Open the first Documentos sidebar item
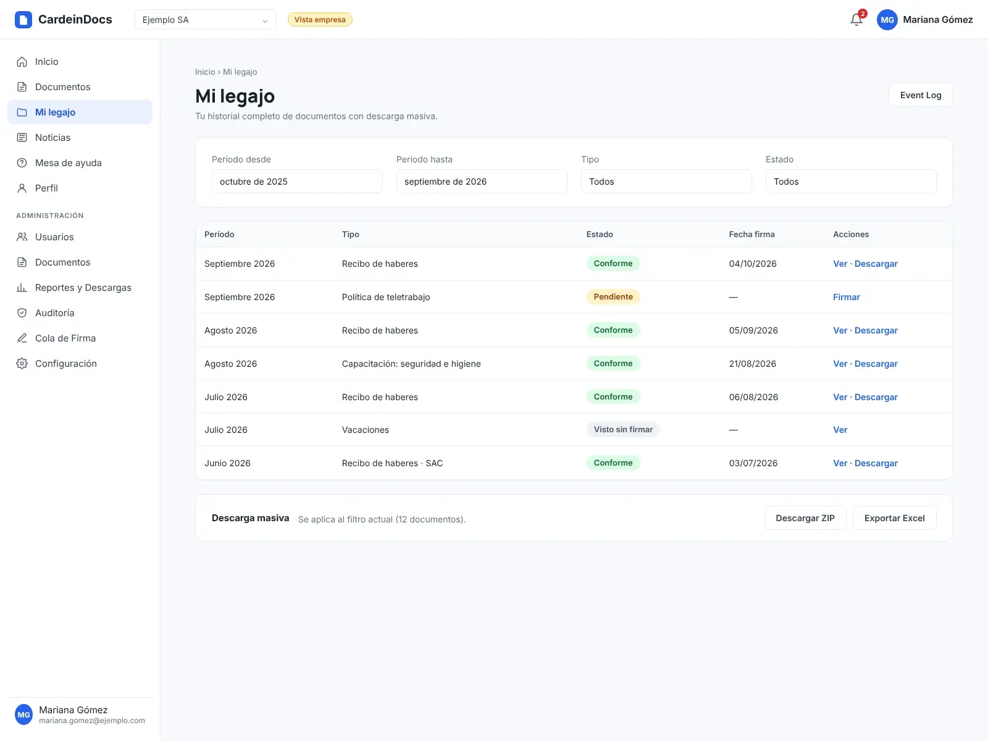 coord(80,87)
